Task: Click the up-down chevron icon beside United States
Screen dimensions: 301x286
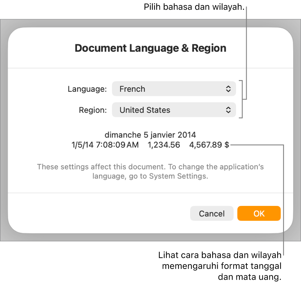Action: 228,110
